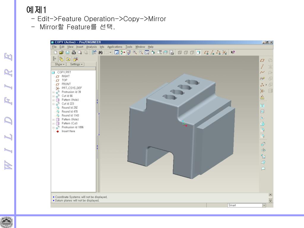Toggle coordinate systems display in top toolbar
This screenshot has height=228, width=304.
click(x=224, y=53)
